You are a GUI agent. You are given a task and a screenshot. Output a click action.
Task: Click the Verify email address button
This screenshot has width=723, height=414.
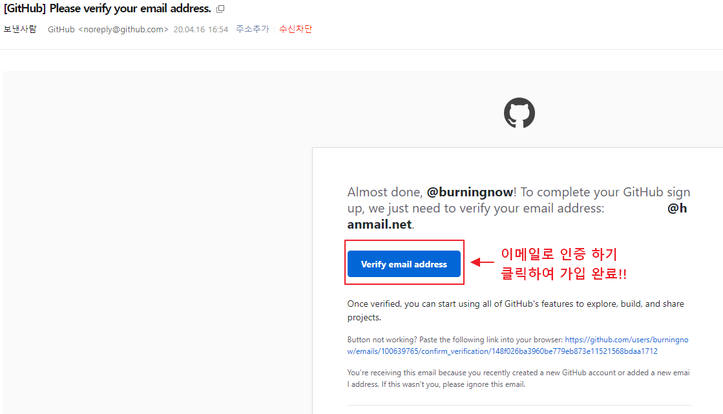click(404, 264)
